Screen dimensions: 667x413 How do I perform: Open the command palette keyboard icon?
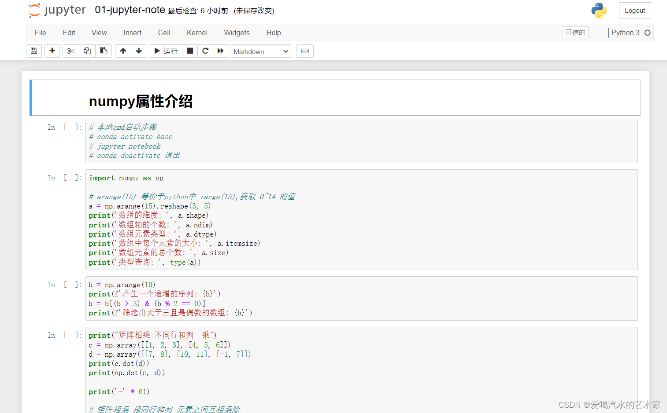305,51
